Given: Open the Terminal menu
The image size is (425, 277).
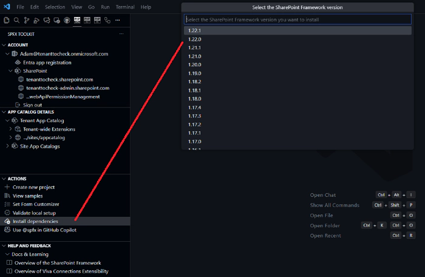Looking at the screenshot, I should tap(125, 7).
